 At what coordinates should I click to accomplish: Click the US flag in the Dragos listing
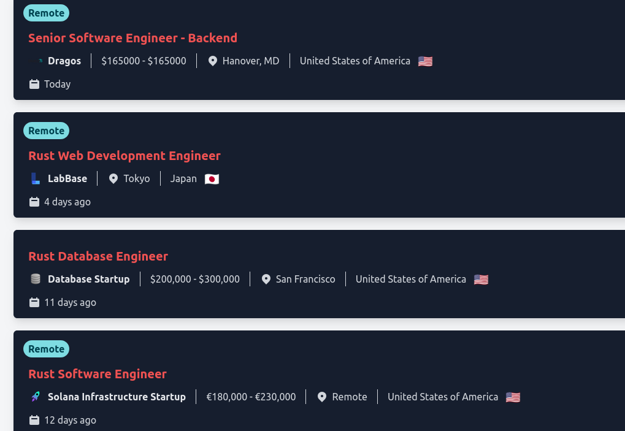(x=425, y=61)
